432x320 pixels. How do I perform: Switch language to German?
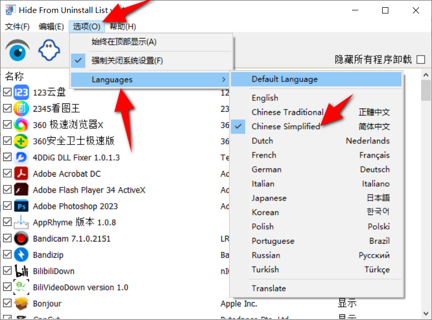coord(316,169)
